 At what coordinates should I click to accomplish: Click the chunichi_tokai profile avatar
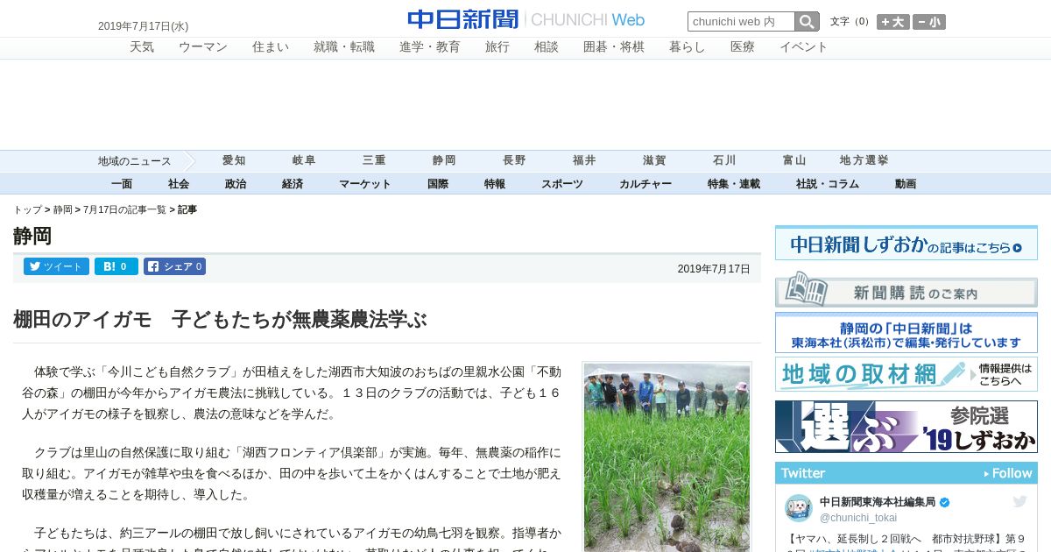[798, 508]
